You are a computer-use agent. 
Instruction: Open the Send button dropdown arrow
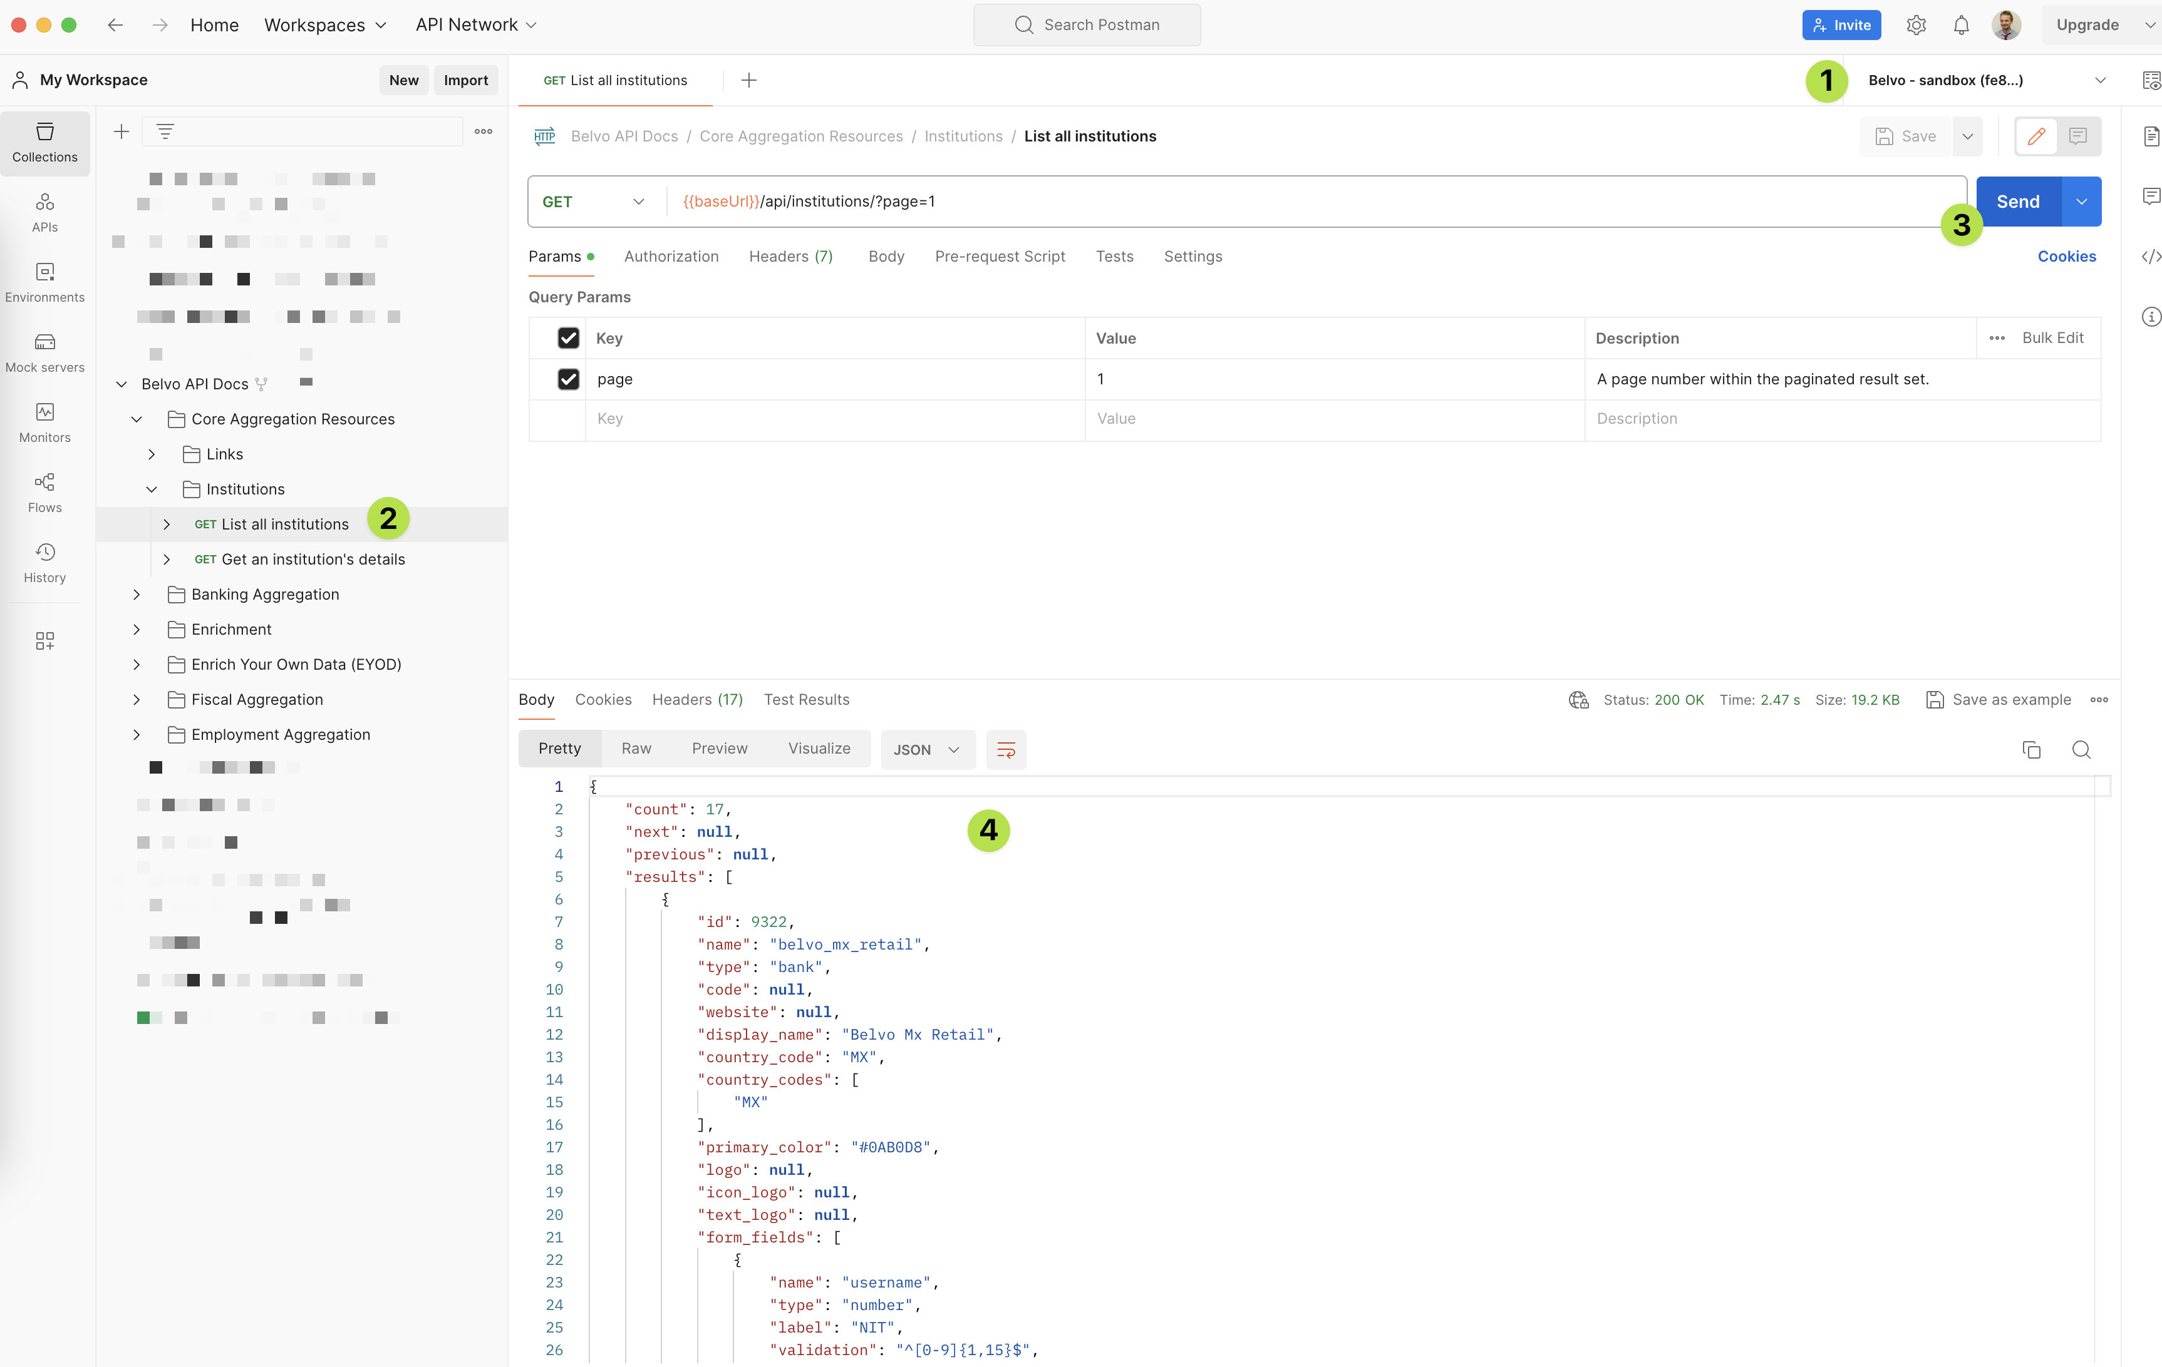coord(2081,202)
